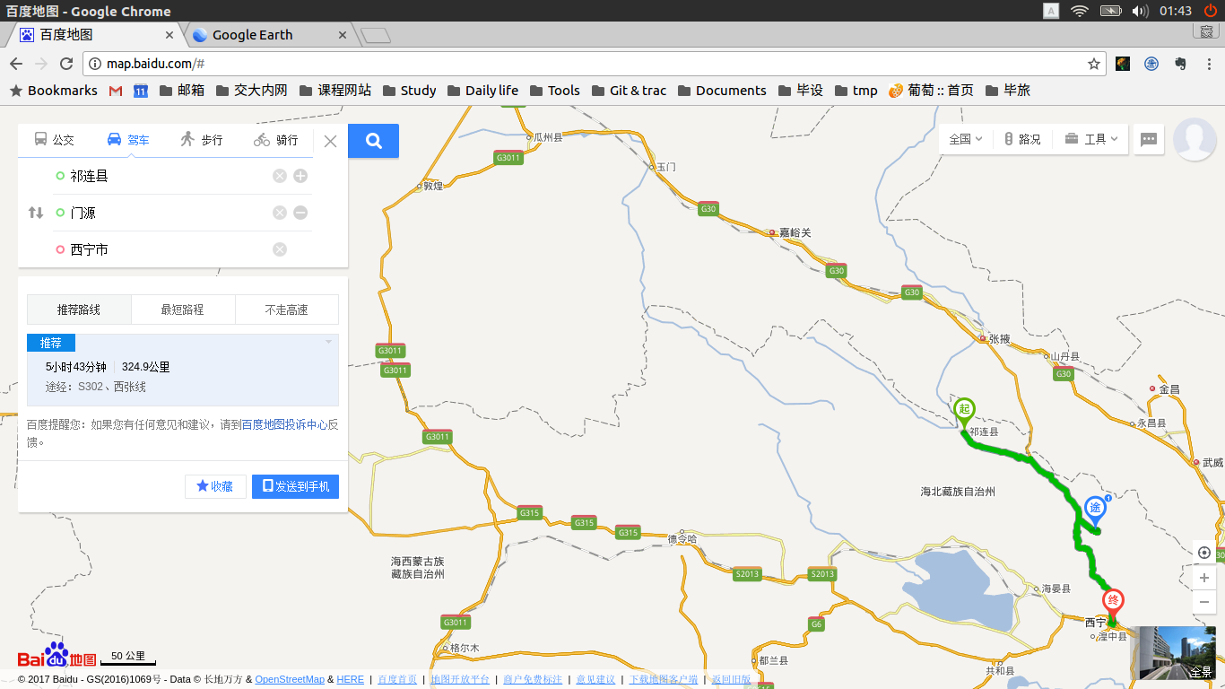Viewport: 1225px width, 689px height.
Task: Click the 发送到手机 button
Action: click(295, 486)
